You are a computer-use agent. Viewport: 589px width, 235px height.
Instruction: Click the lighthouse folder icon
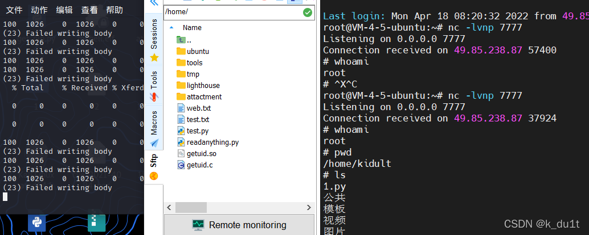click(x=181, y=85)
